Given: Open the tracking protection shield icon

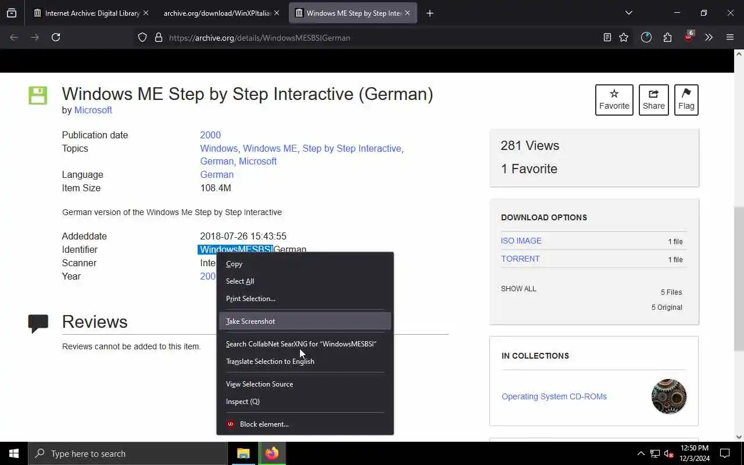Looking at the screenshot, I should tap(142, 37).
